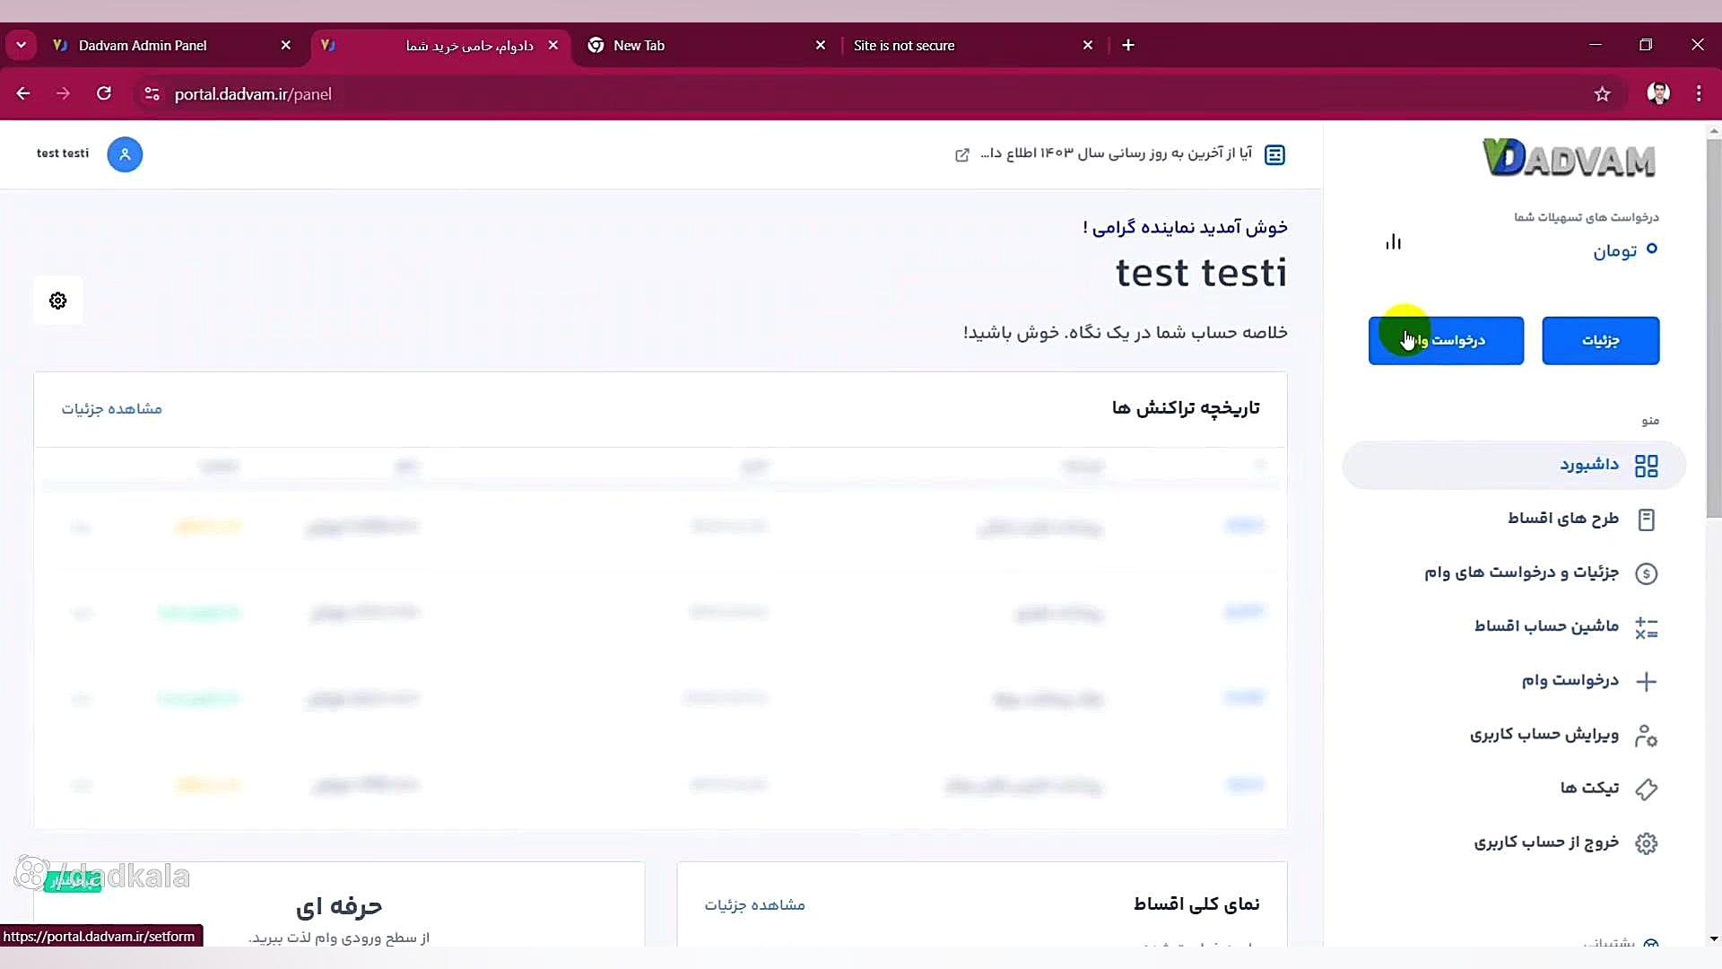This screenshot has height=969, width=1722.
Task: Expand the tab search dropdown arrow
Action: pyautogui.click(x=22, y=45)
